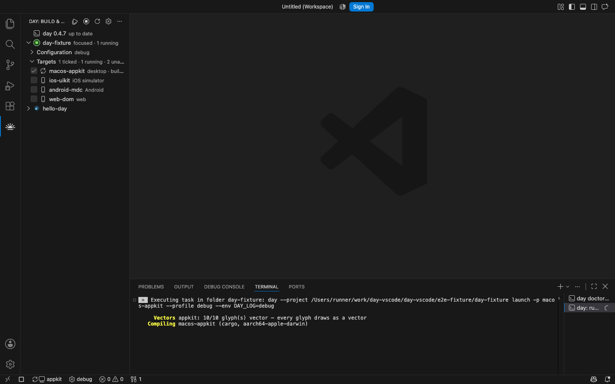Tick the android-mdc target checkbox
The image size is (615, 384).
(x=34, y=90)
